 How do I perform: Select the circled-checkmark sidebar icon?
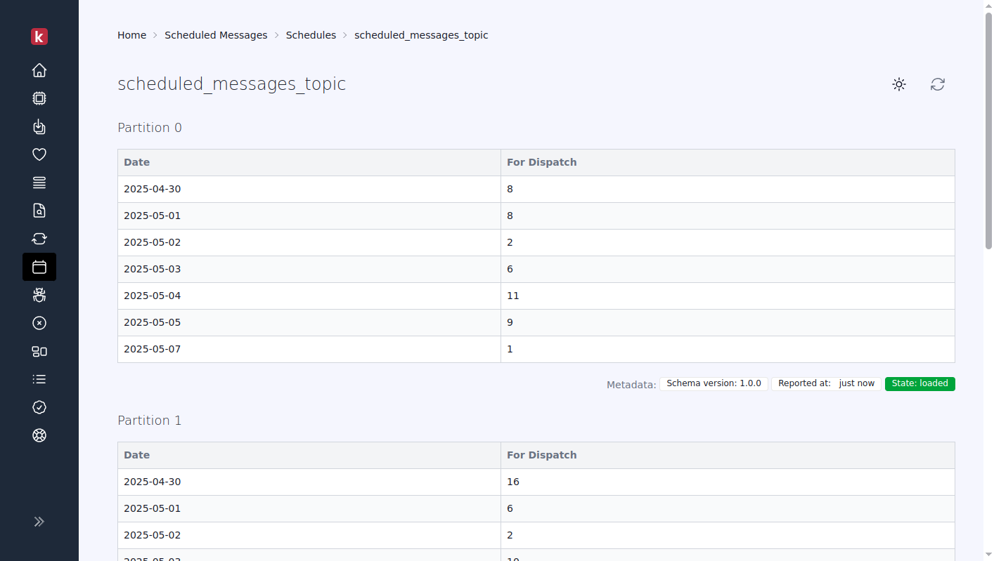[x=39, y=407]
